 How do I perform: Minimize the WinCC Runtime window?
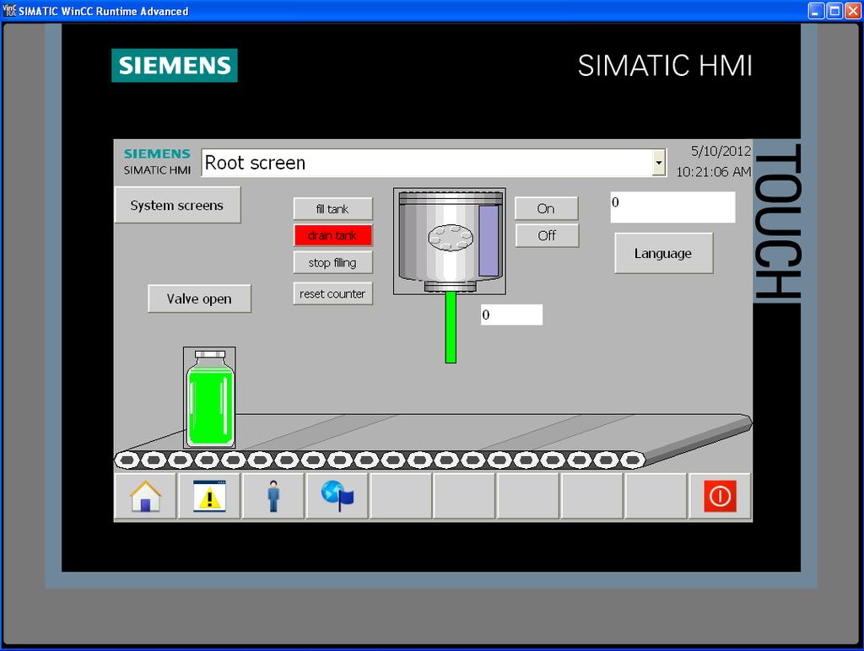[816, 10]
